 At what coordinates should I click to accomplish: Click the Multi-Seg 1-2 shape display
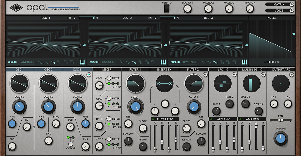pos(252,83)
